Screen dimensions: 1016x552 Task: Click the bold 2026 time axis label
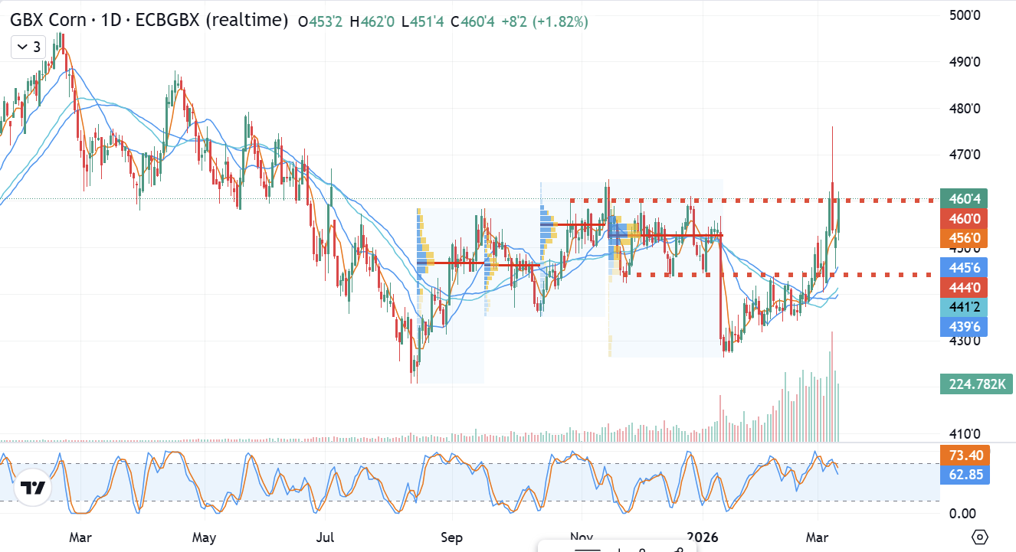(x=703, y=537)
